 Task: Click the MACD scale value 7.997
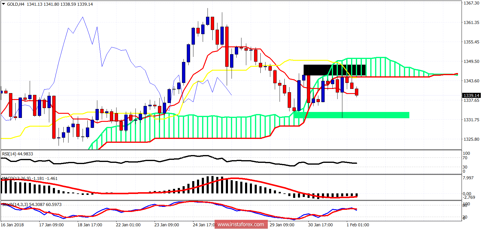pyautogui.click(x=468, y=178)
